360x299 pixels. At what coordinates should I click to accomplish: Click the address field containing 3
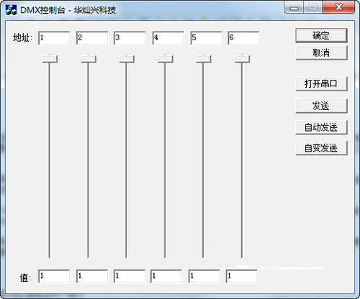coord(130,38)
